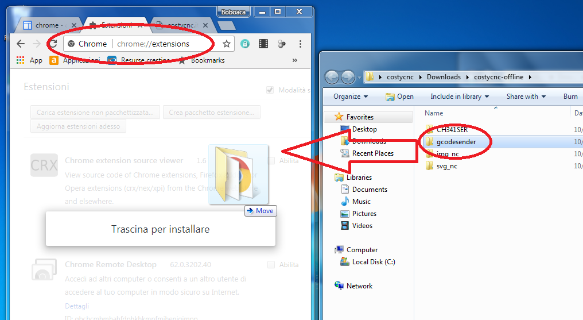Click the film strip extension icon in Chrome
583x320 pixels.
263,44
